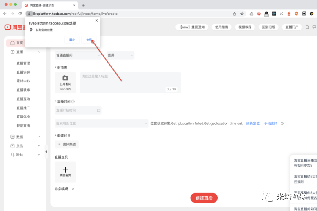Open the 普通直播间 room type dropdown

[x=78, y=55]
